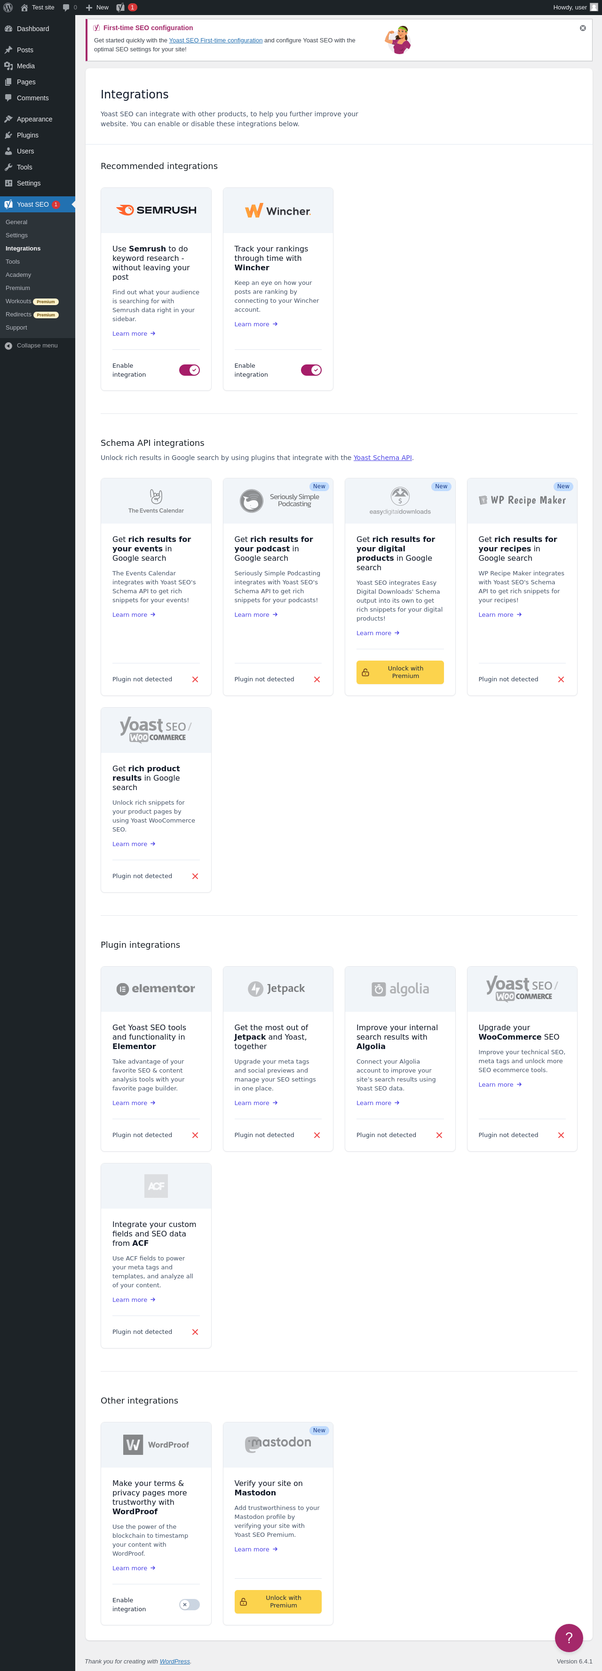Click Learn more under WordProof
602x1671 pixels.
[x=134, y=1568]
